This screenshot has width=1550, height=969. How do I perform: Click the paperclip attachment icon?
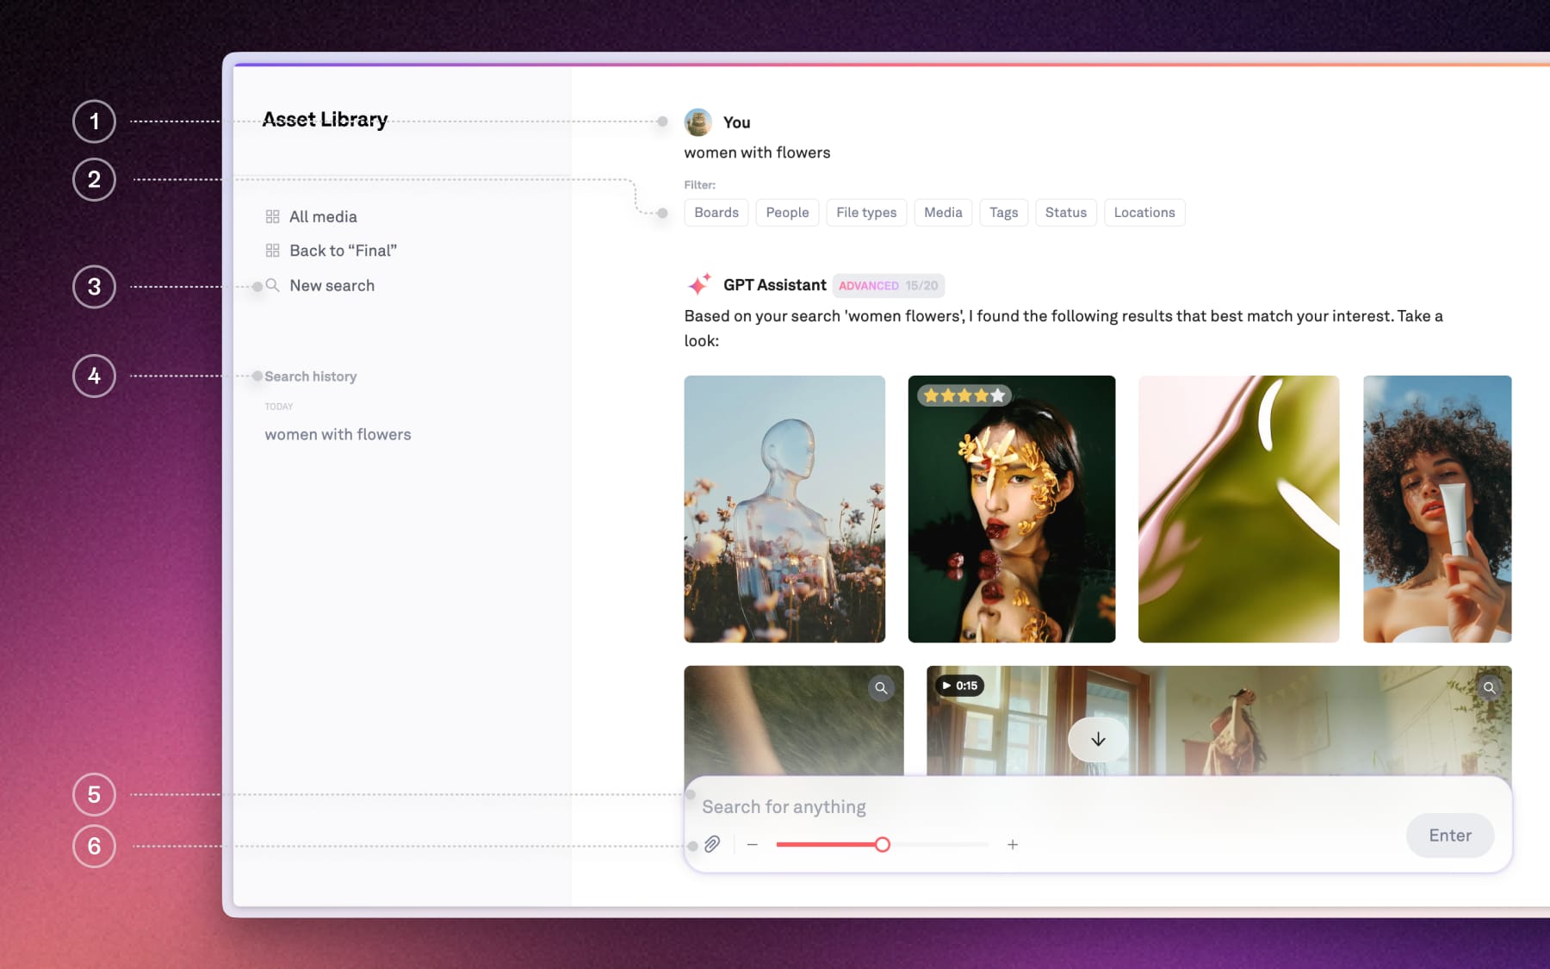tap(712, 844)
